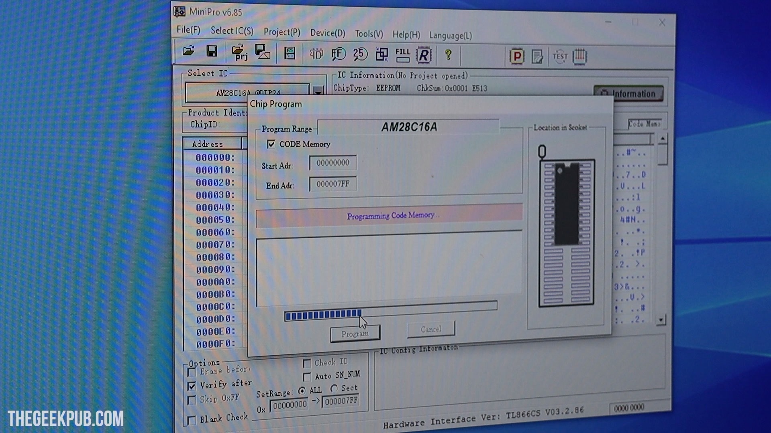Open project with the prj folder icon
Viewport: 771px width, 433px height.
tap(239, 52)
